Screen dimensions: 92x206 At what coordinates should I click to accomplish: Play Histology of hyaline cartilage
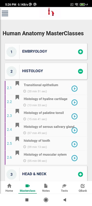pyautogui.click(x=75, y=102)
